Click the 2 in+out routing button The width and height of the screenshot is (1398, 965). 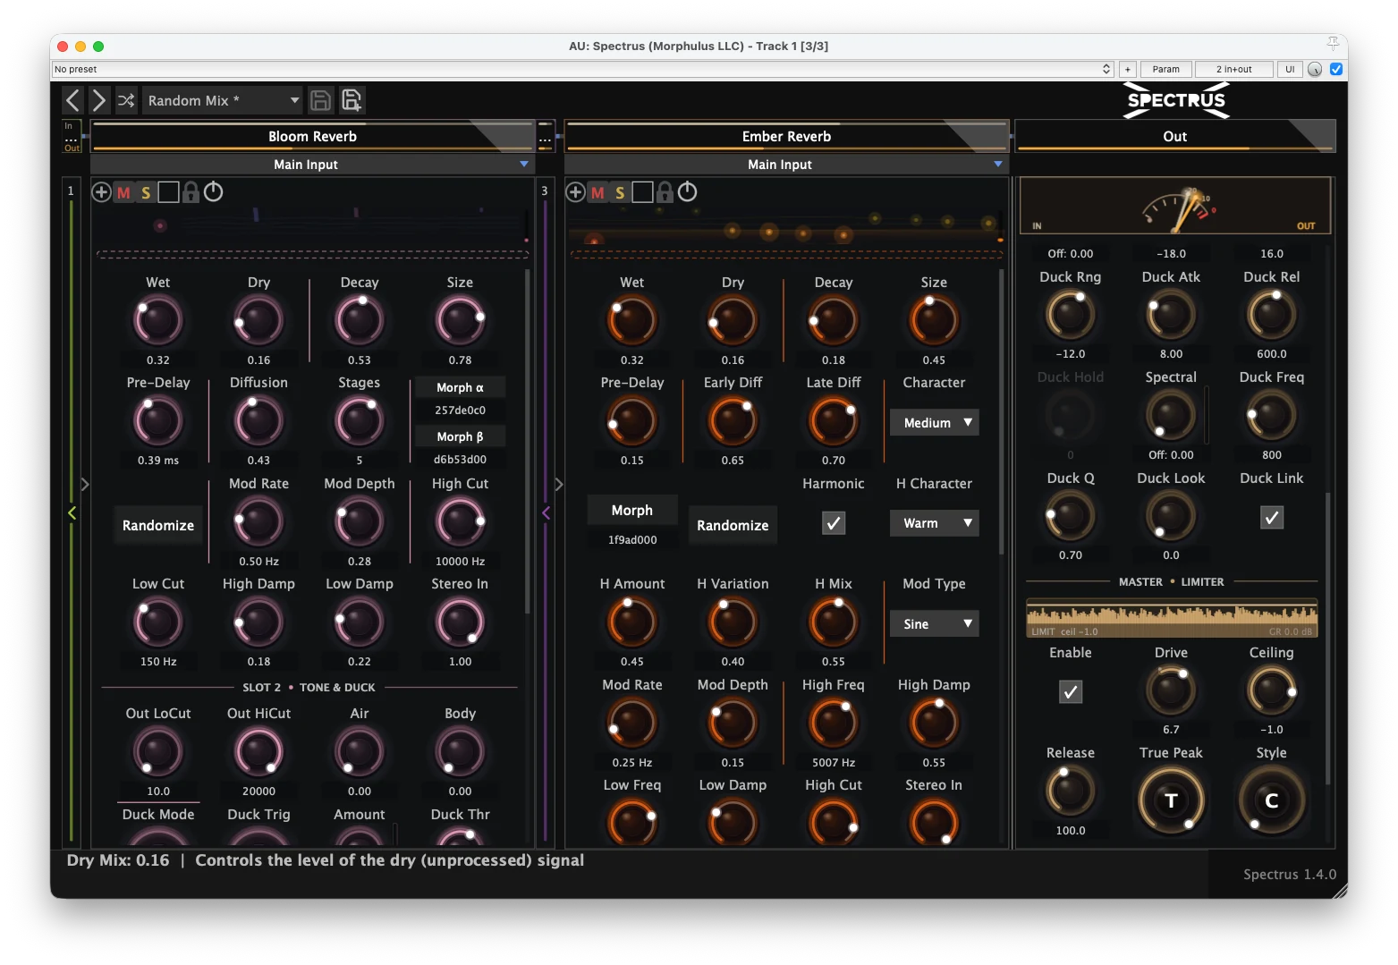pyautogui.click(x=1233, y=69)
